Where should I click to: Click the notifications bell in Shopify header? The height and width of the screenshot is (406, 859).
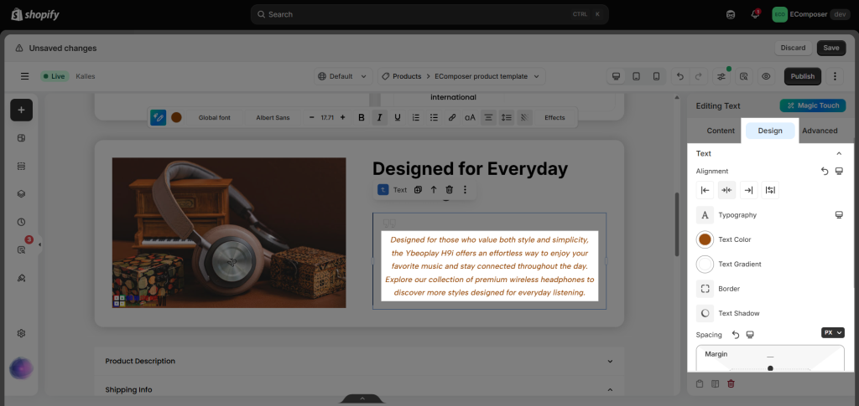click(x=755, y=14)
